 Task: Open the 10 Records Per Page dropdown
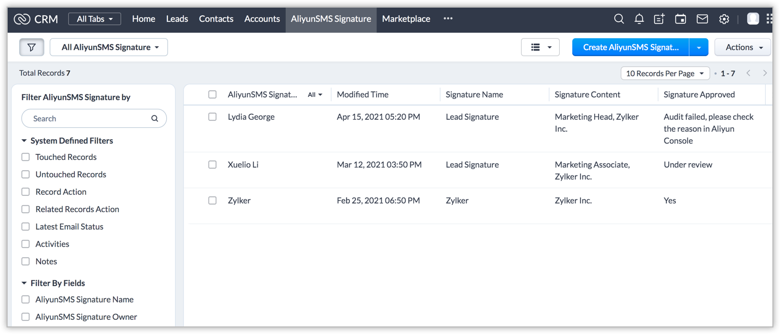click(x=665, y=73)
